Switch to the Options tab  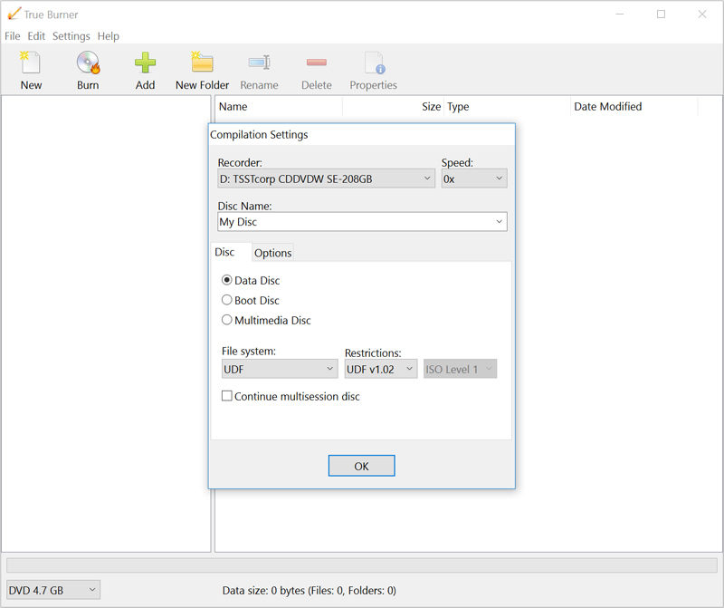[273, 253]
